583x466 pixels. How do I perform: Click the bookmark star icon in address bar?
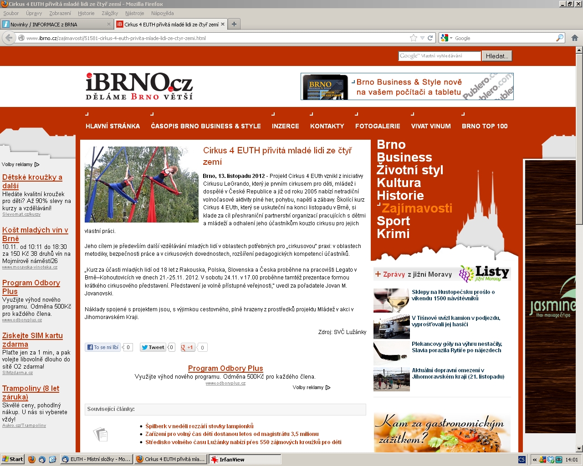[414, 38]
